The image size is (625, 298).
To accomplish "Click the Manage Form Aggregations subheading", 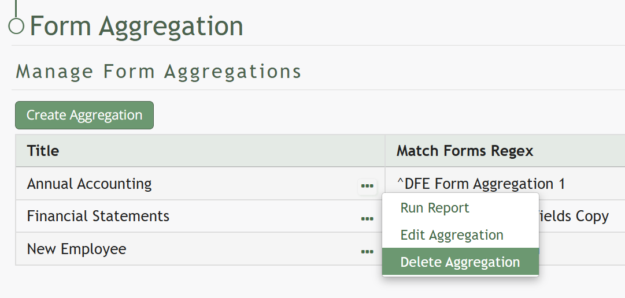I will (158, 72).
